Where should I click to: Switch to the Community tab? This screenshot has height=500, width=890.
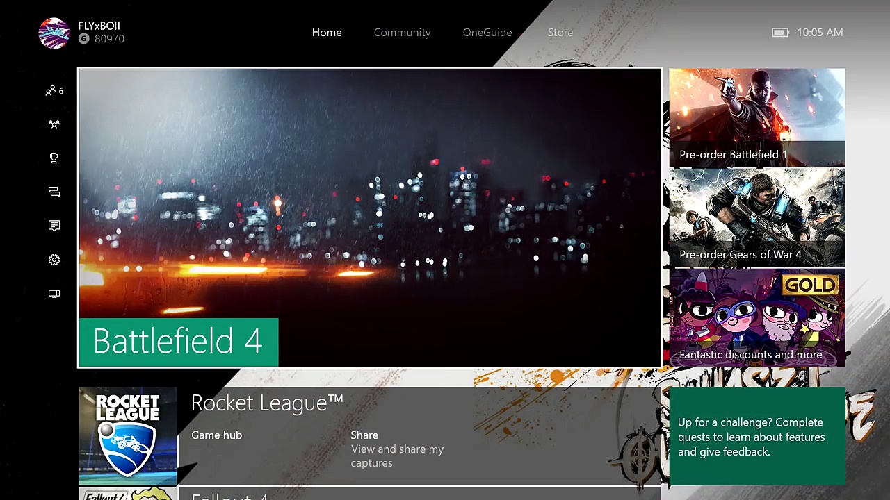click(x=402, y=33)
